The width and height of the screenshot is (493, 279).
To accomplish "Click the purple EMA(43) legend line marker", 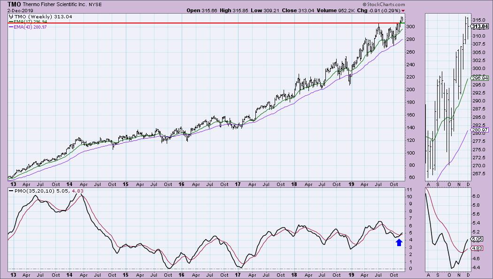I will point(11,27).
